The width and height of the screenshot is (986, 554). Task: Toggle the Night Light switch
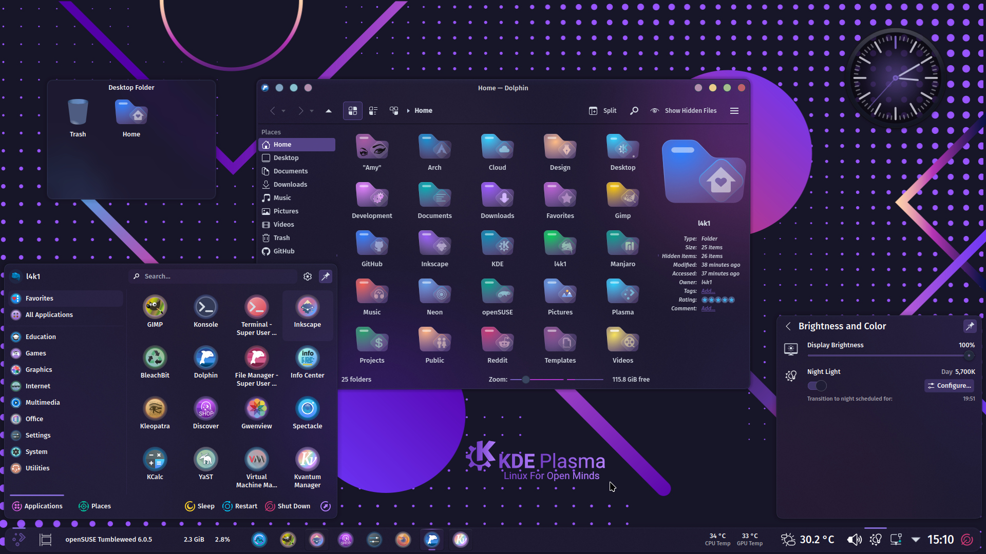(817, 386)
